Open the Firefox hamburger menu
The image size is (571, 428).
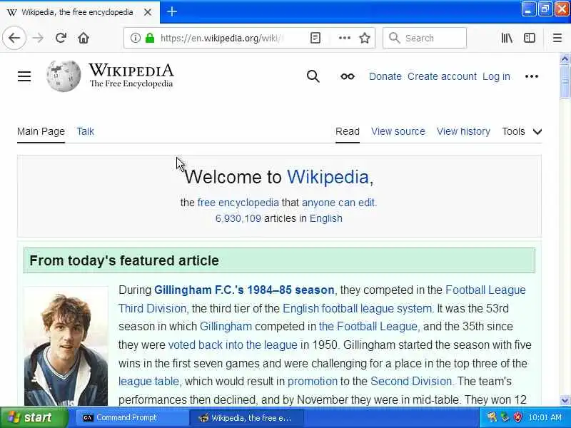click(x=557, y=38)
